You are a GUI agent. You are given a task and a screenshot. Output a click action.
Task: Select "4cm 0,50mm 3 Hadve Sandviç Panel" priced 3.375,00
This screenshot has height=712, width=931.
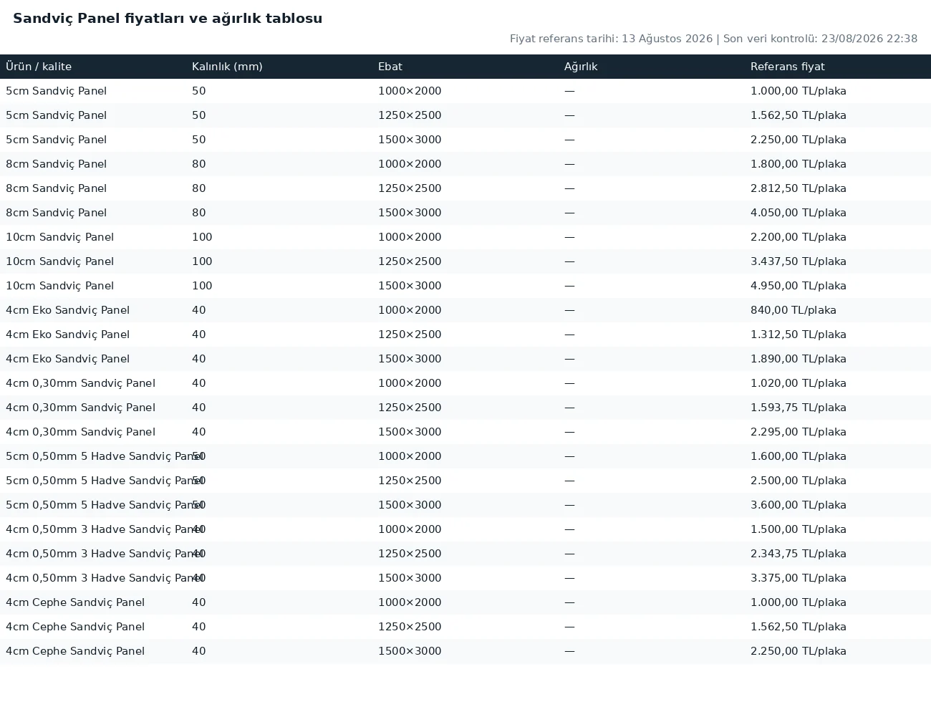click(x=105, y=578)
